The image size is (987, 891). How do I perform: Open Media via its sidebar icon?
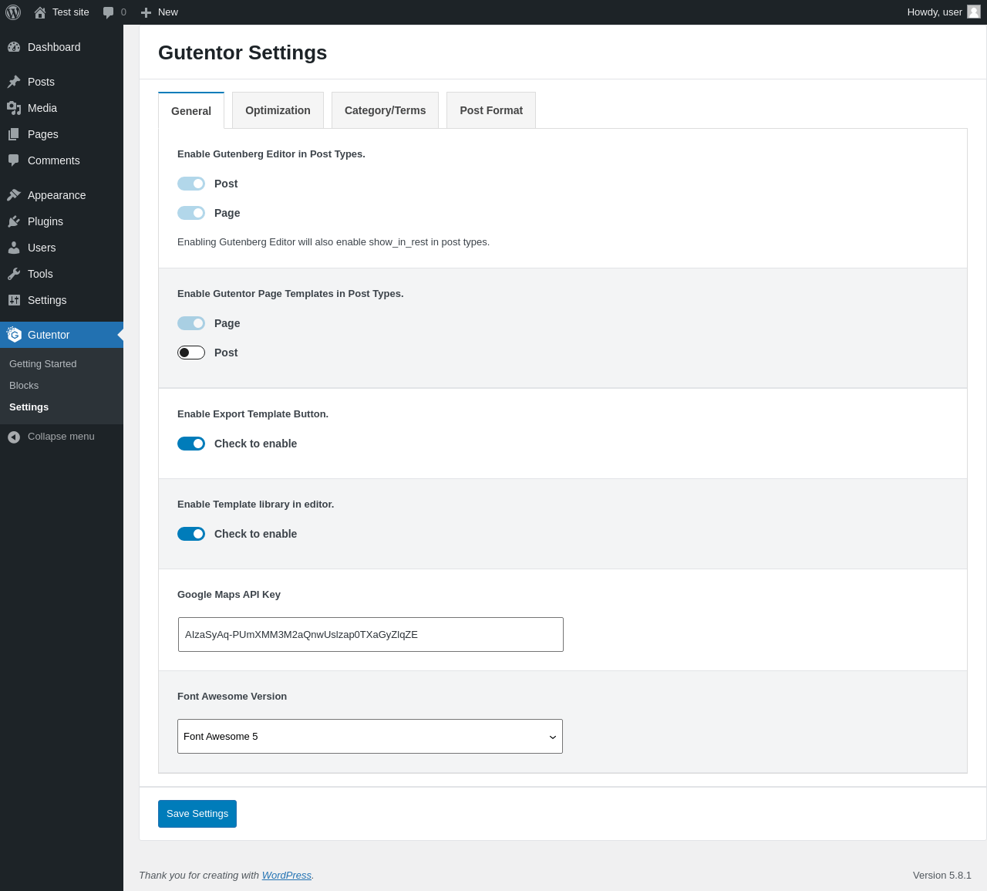tap(14, 108)
